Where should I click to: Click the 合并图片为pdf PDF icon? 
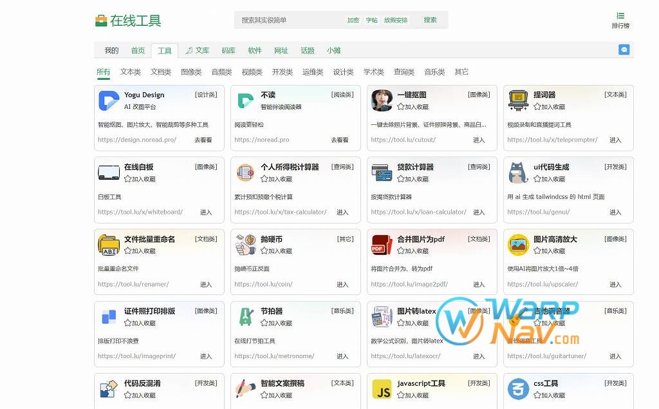382,245
